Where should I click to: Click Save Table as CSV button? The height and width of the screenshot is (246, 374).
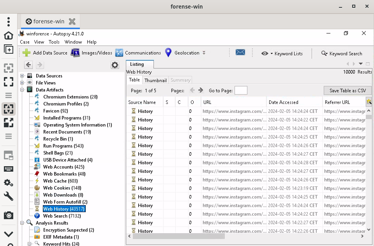(348, 90)
